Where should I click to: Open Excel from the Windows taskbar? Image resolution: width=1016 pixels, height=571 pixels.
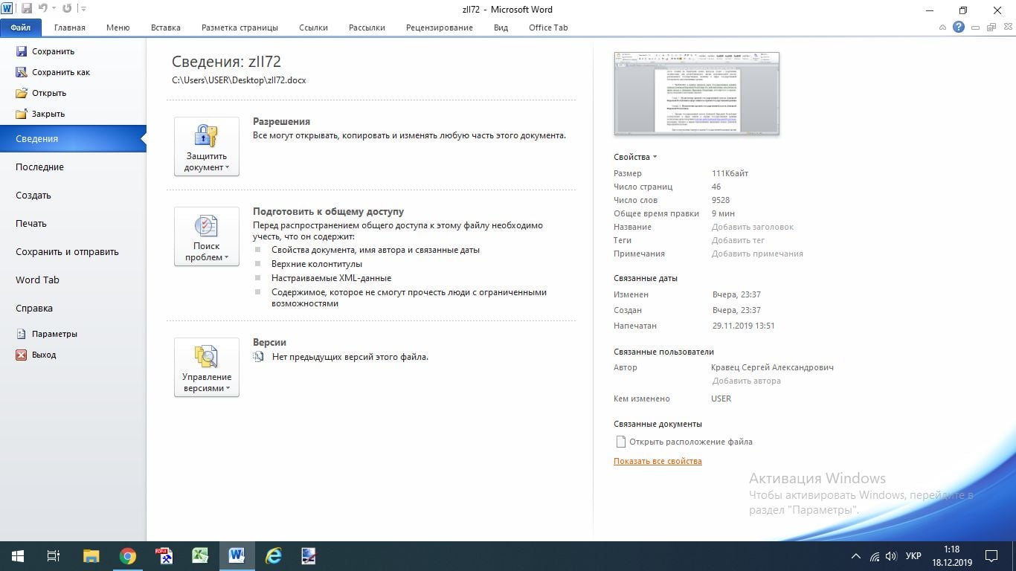click(200, 555)
